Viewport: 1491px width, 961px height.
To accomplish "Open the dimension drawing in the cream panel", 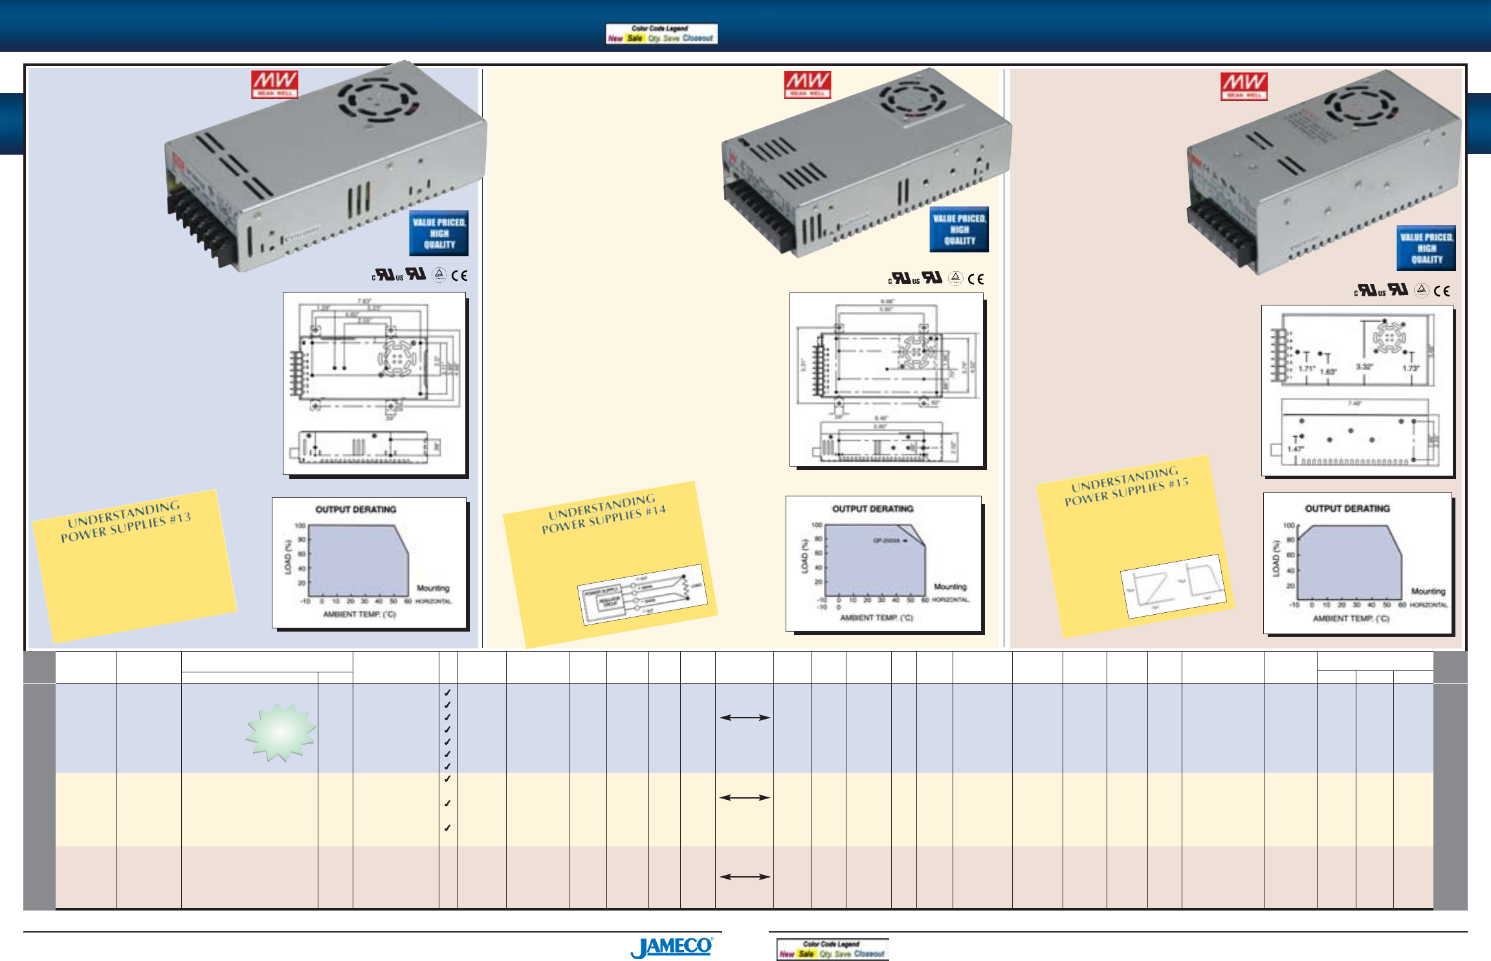I will pyautogui.click(x=887, y=379).
